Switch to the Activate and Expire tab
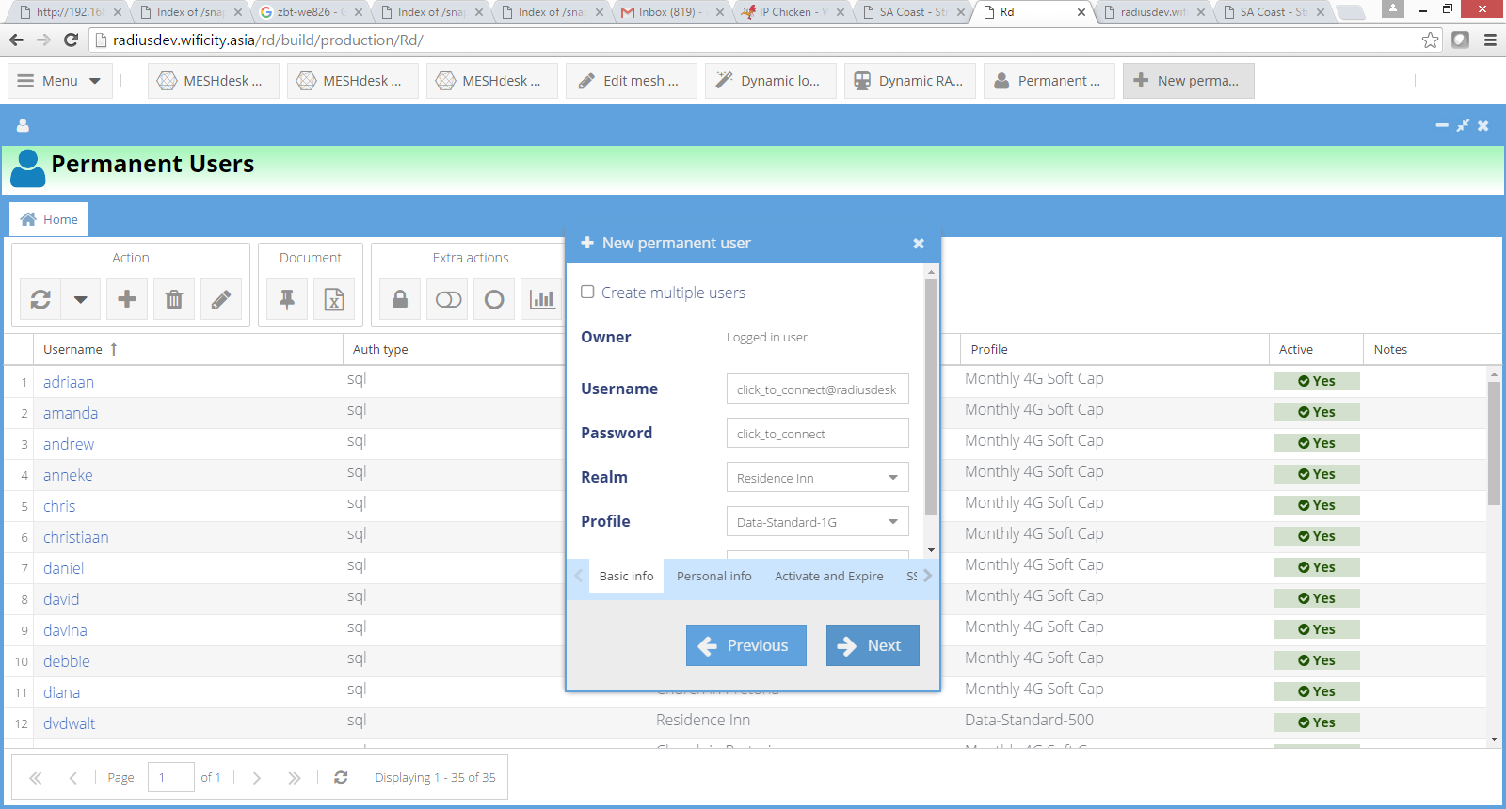Screen dimensions: 1506x809 [x=828, y=576]
